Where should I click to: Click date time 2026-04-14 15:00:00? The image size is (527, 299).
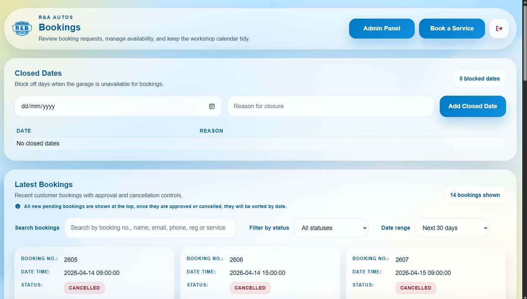(258, 273)
